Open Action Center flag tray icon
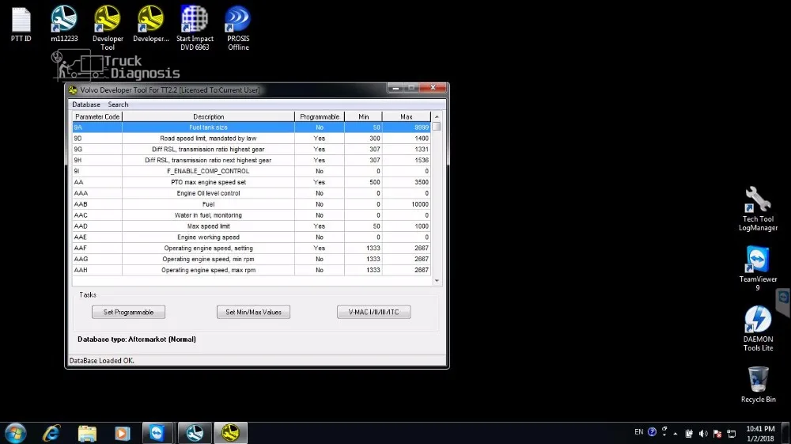This screenshot has height=444, width=791. tap(717, 434)
